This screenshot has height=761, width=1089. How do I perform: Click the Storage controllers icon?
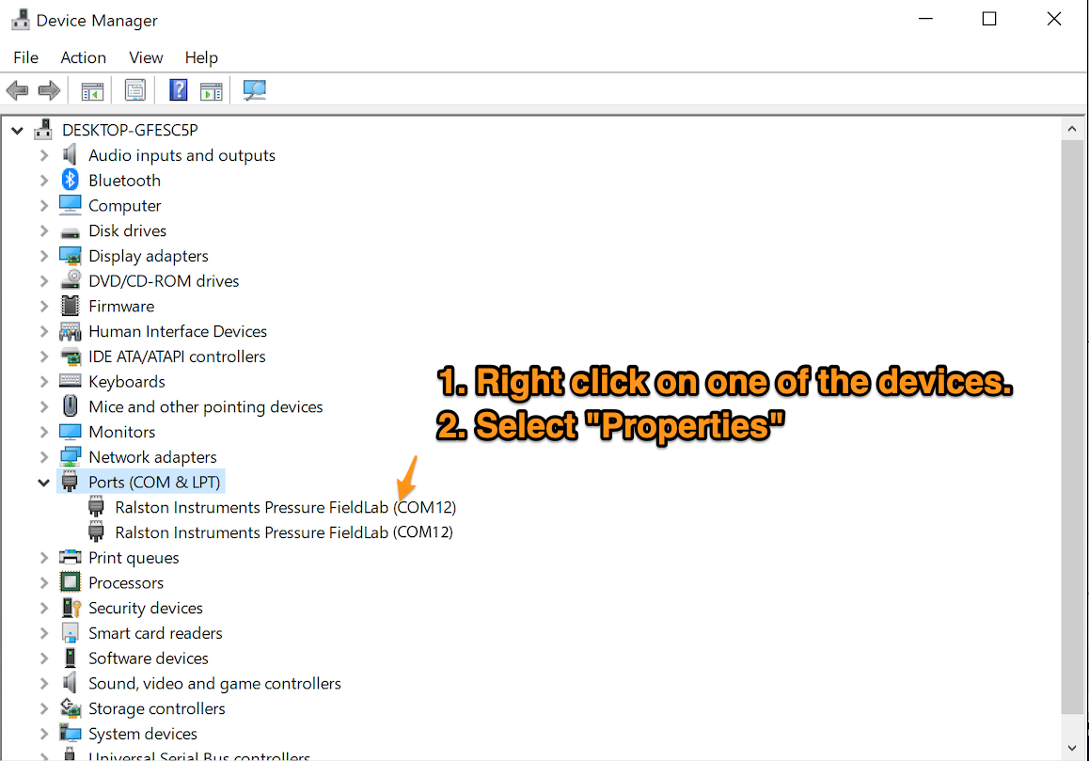[x=71, y=707]
